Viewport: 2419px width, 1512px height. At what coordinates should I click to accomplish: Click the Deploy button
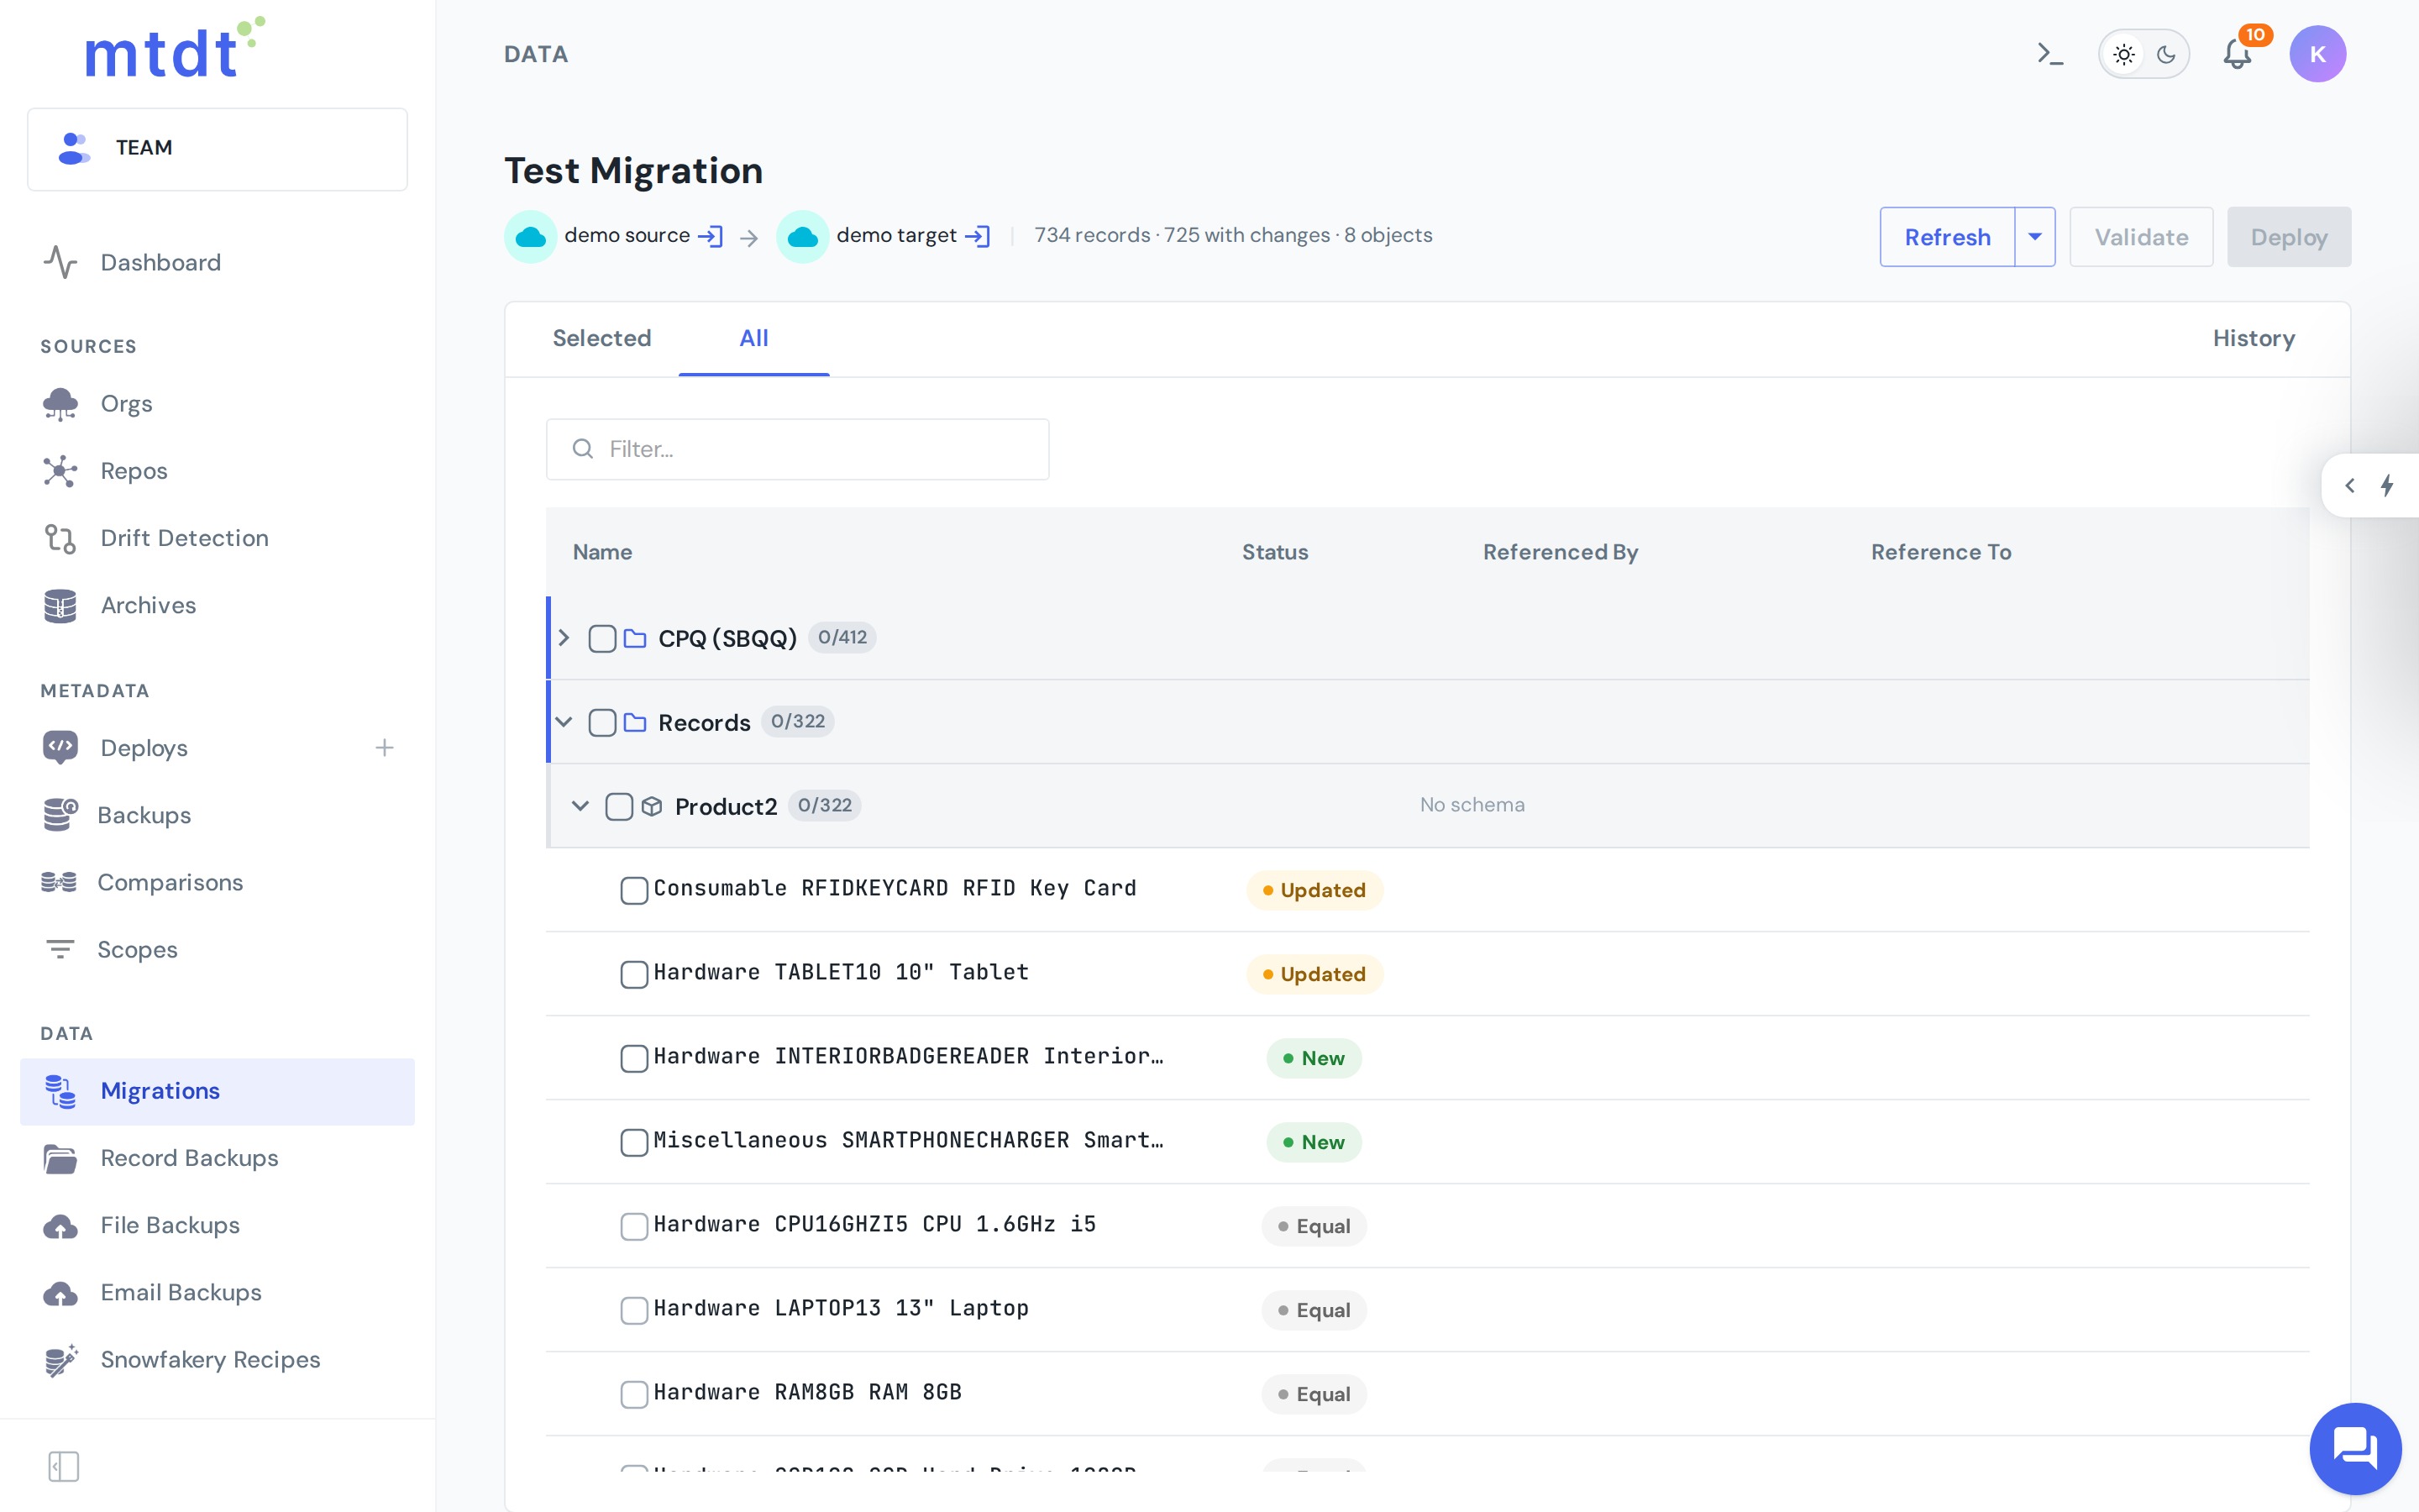pos(2289,237)
